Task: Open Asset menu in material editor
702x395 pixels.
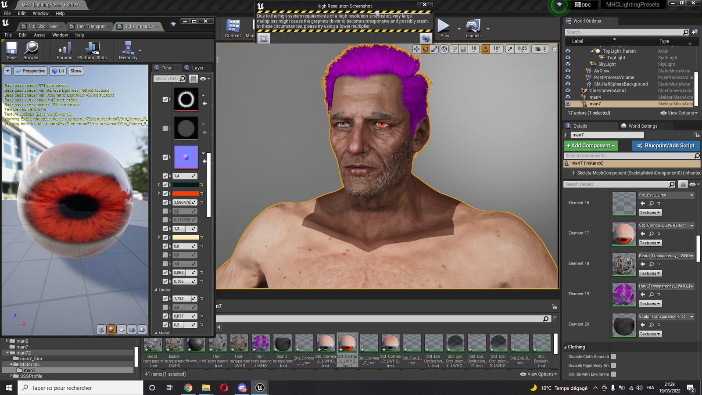Action: (39, 35)
